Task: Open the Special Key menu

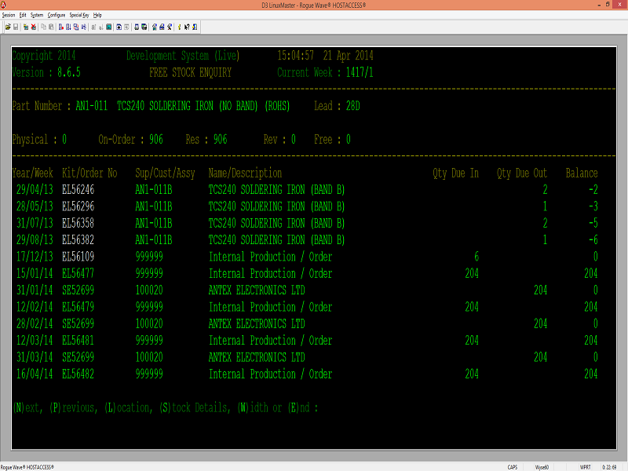Action: pyautogui.click(x=79, y=15)
